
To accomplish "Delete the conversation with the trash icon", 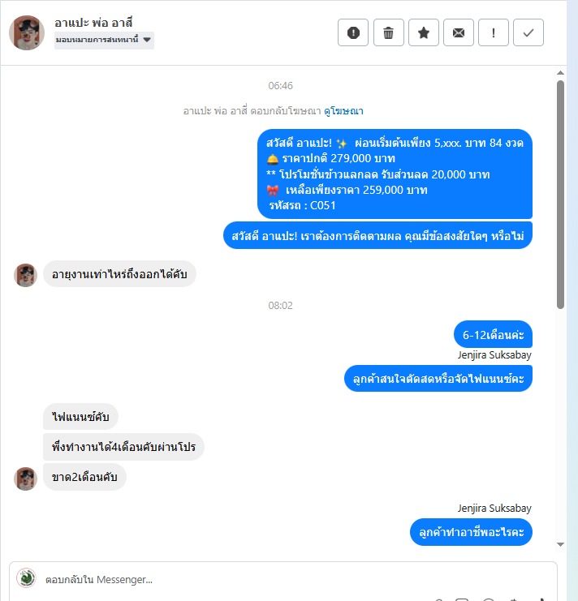I will (389, 32).
